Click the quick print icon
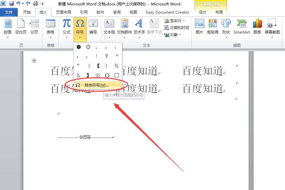The image size is (285, 190). [x=35, y=3]
